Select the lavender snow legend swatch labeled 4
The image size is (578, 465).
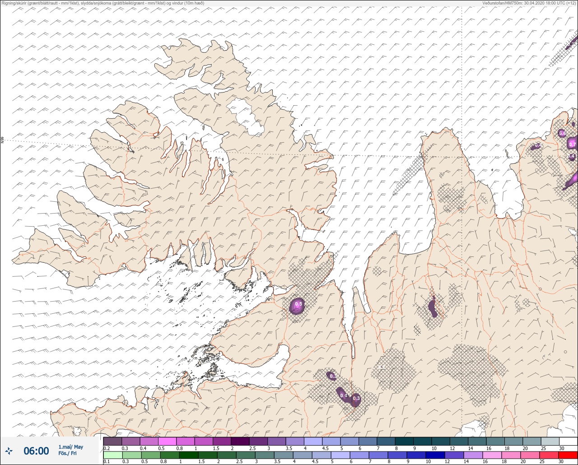[313, 441]
